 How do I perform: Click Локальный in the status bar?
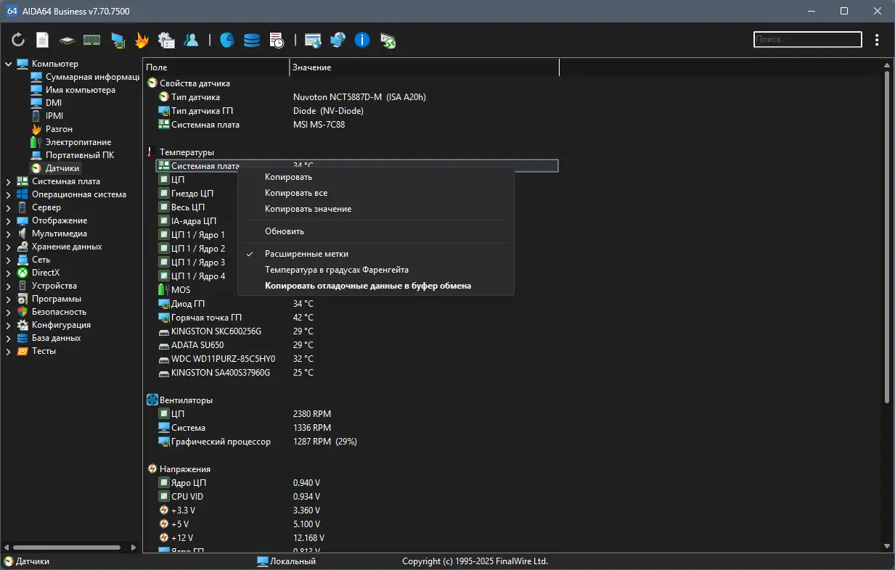293,561
